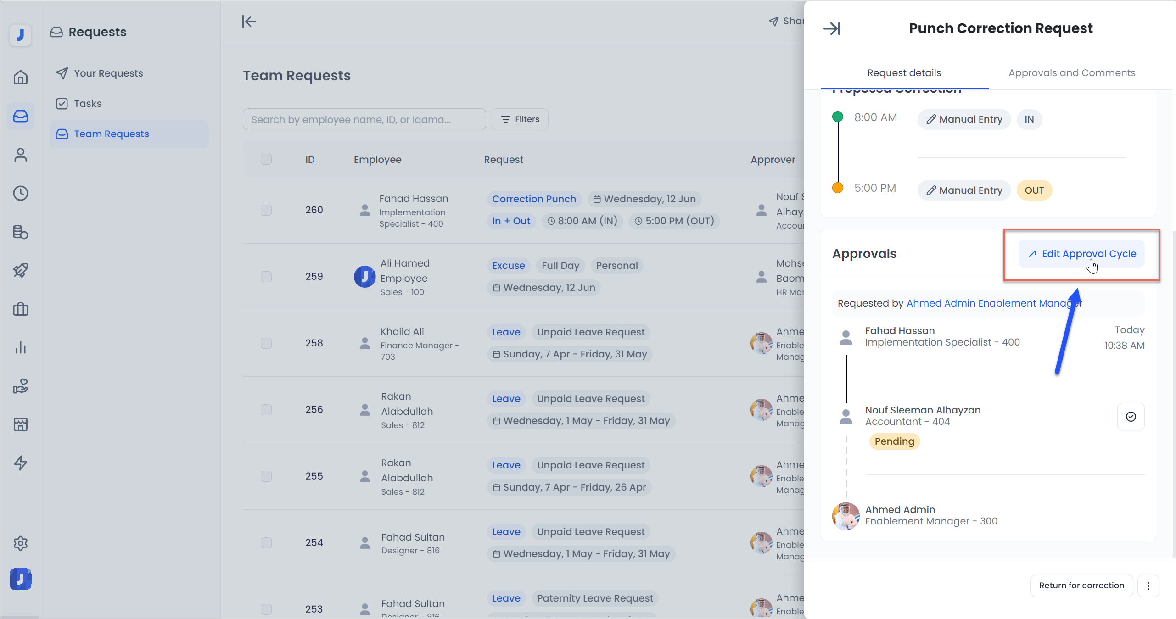Click the employee search input field
Viewport: 1176px width, 619px height.
coord(364,119)
